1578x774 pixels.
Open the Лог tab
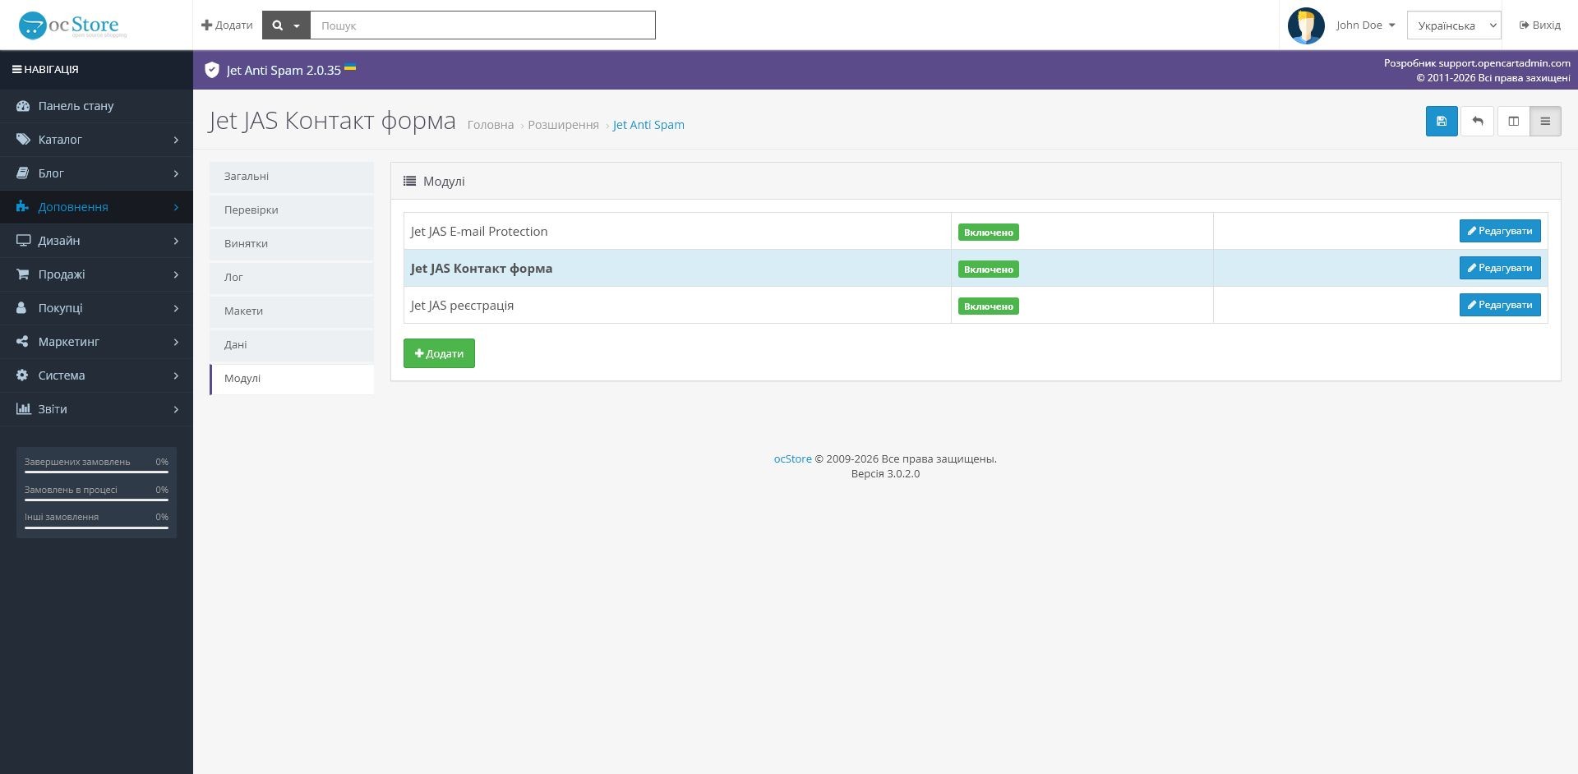pos(292,278)
